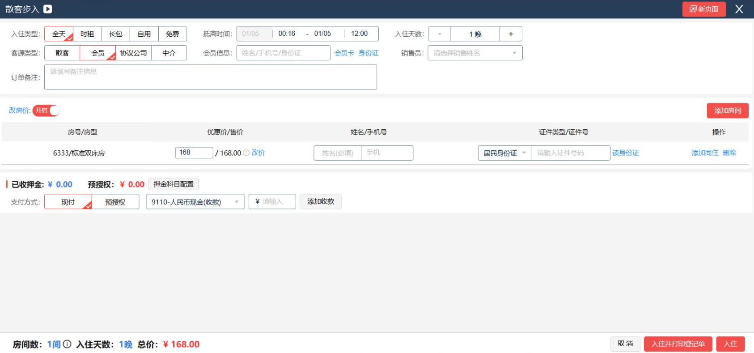Screen dimensions: 754x353
Task: Click the play icon beside 散客步入 title
Action: [x=48, y=9]
